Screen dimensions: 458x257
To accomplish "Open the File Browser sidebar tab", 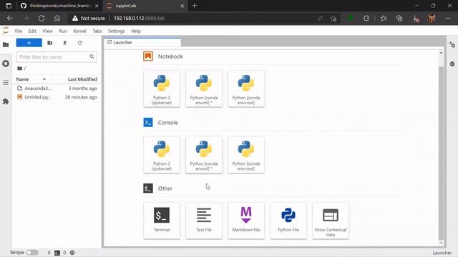I will tap(6, 44).
